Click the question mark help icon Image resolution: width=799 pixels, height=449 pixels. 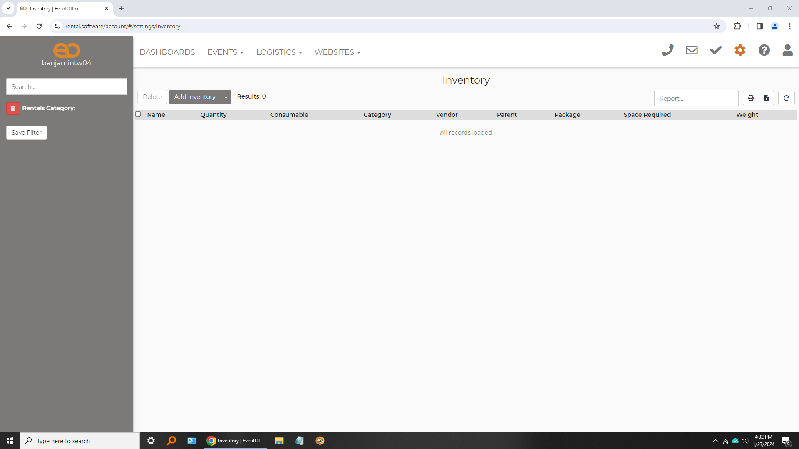(764, 51)
